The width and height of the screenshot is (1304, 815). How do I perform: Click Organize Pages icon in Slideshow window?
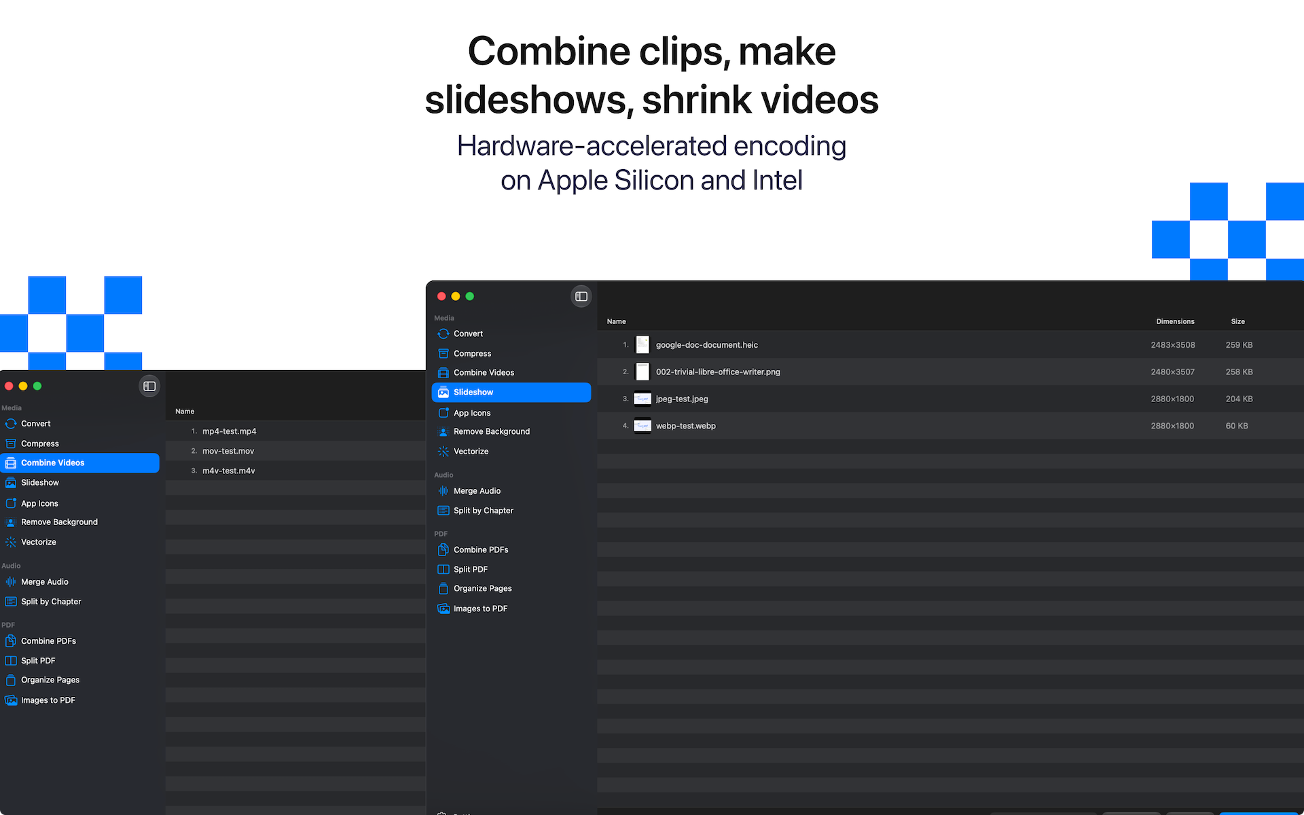443,588
